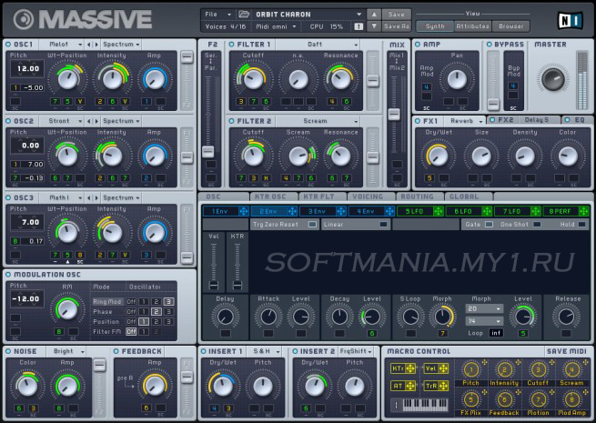The height and width of the screenshot is (423, 596).
Task: Open FX1 Reverb effect dropdown
Action: pyautogui.click(x=464, y=121)
